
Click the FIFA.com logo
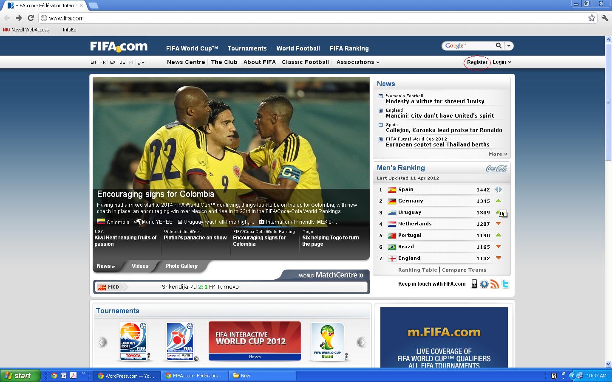[x=118, y=46]
